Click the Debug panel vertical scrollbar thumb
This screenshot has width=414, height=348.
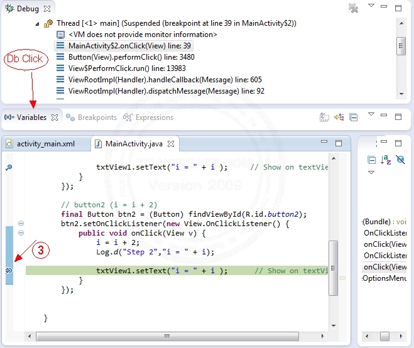click(401, 46)
